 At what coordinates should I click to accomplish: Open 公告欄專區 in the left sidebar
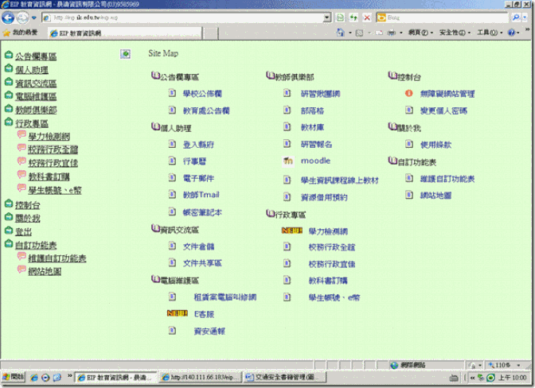coord(36,56)
